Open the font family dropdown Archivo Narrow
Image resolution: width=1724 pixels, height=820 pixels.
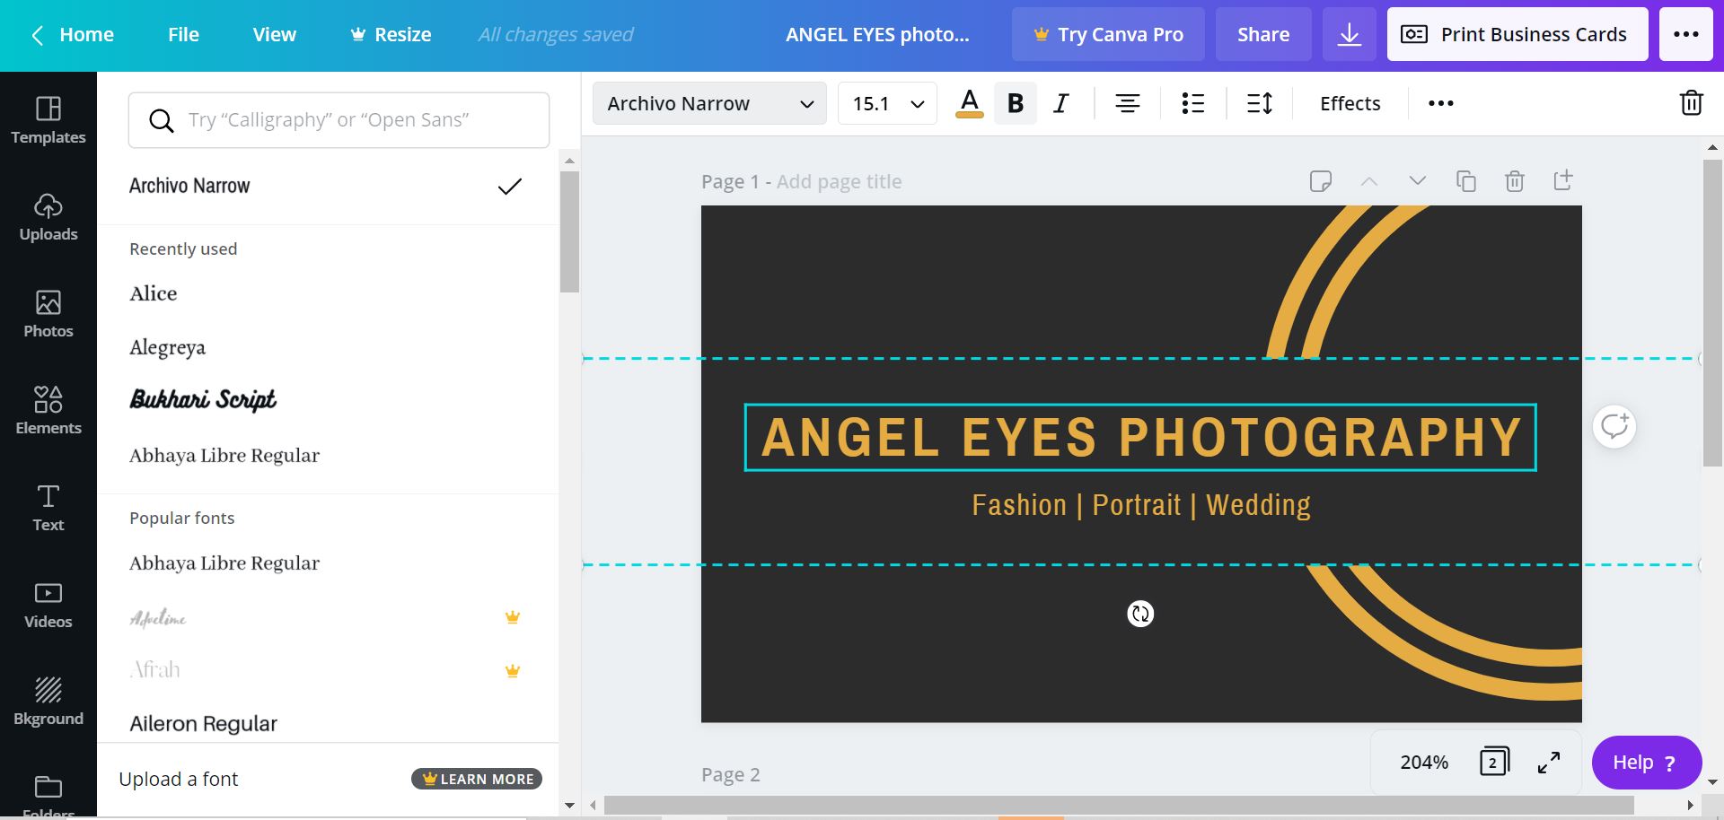pyautogui.click(x=709, y=103)
